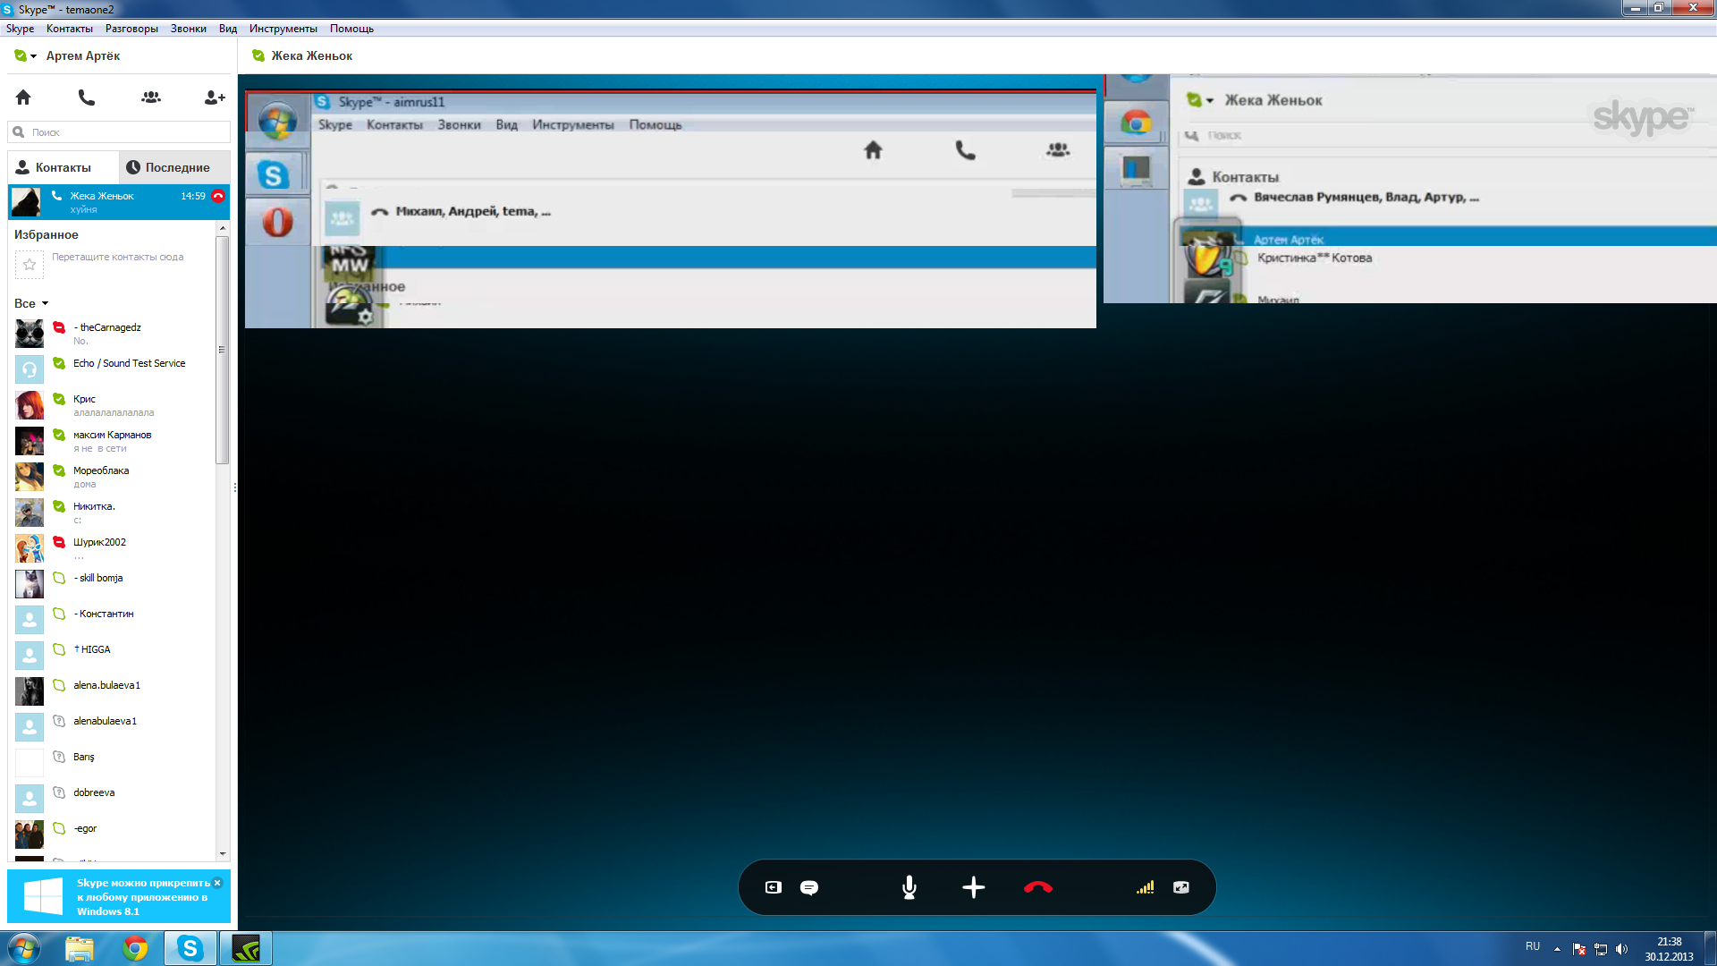This screenshot has width=1717, height=966.
Task: Select contact theCarnagedz
Action: [112, 334]
